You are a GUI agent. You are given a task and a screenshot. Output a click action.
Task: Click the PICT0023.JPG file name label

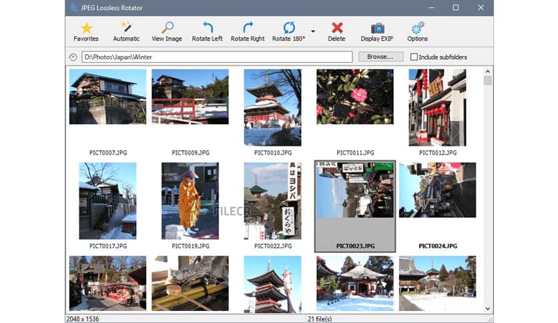click(x=356, y=246)
